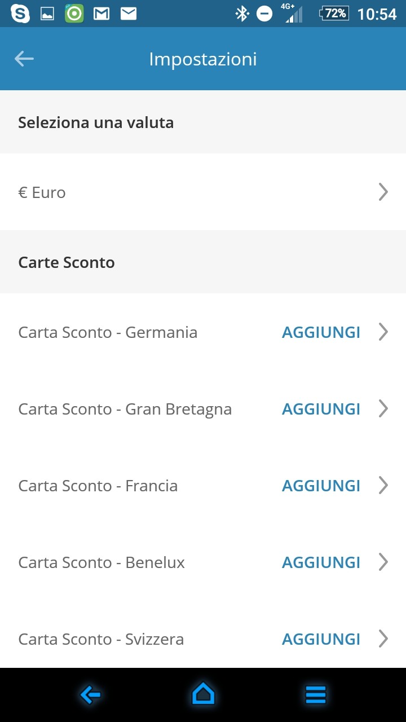This screenshot has height=722, width=406.
Task: Select the Carta Sconto - Svizzera row
Action: tap(101, 639)
